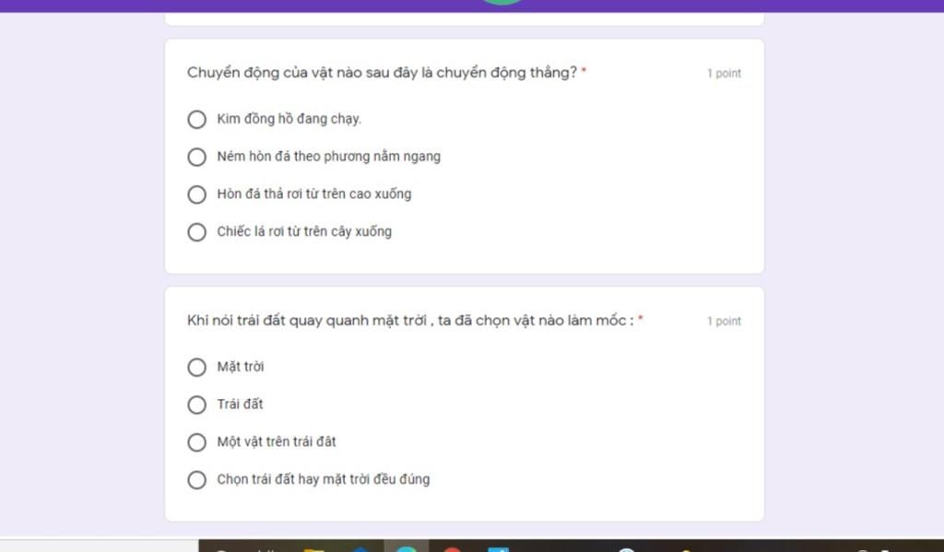This screenshot has width=944, height=552.
Task: Open the light-blue square taskbar icon
Action: [x=498, y=548]
